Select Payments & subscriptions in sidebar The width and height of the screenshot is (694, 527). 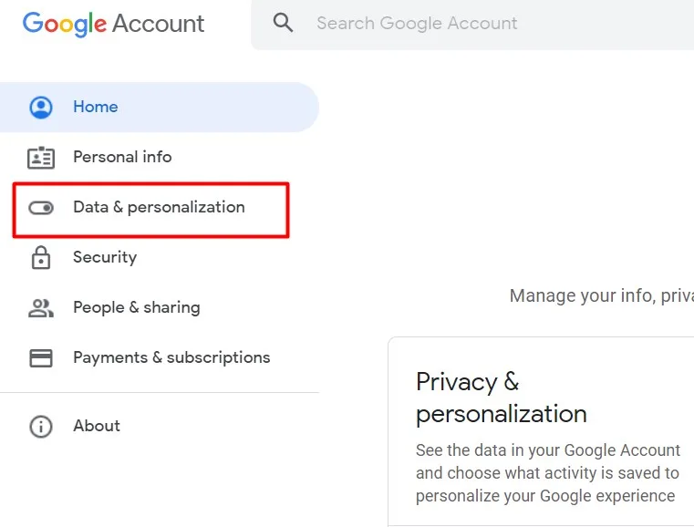pos(171,357)
